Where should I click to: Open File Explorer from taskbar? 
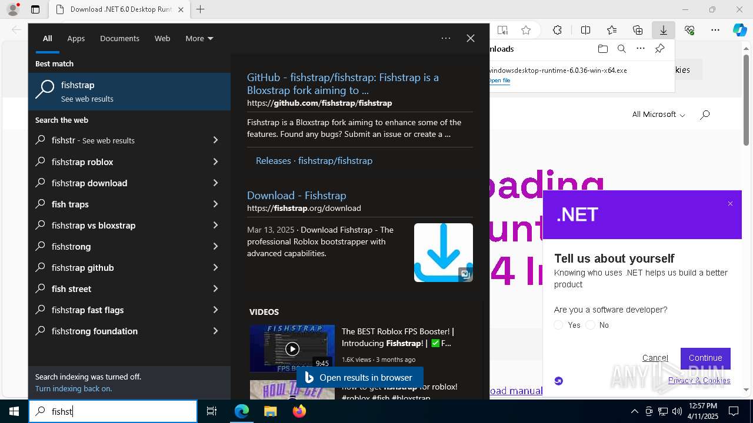(270, 411)
